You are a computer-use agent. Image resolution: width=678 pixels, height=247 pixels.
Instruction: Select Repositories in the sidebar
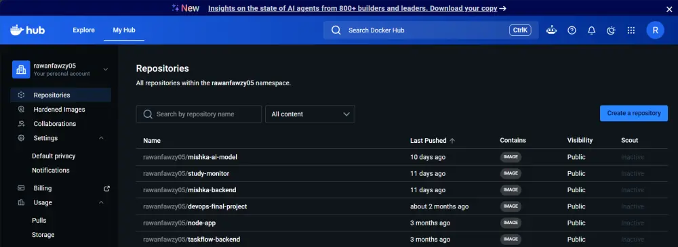[60, 95]
